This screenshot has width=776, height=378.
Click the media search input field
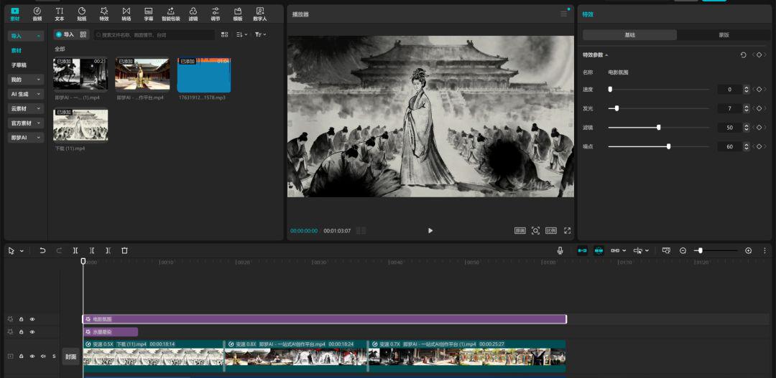(154, 35)
